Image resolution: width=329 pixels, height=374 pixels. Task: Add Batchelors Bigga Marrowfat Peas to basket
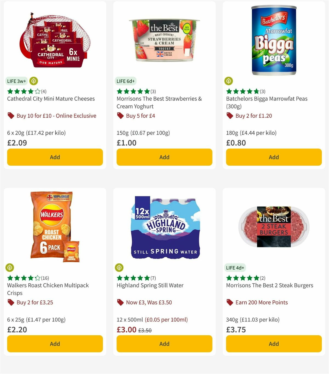tap(274, 157)
